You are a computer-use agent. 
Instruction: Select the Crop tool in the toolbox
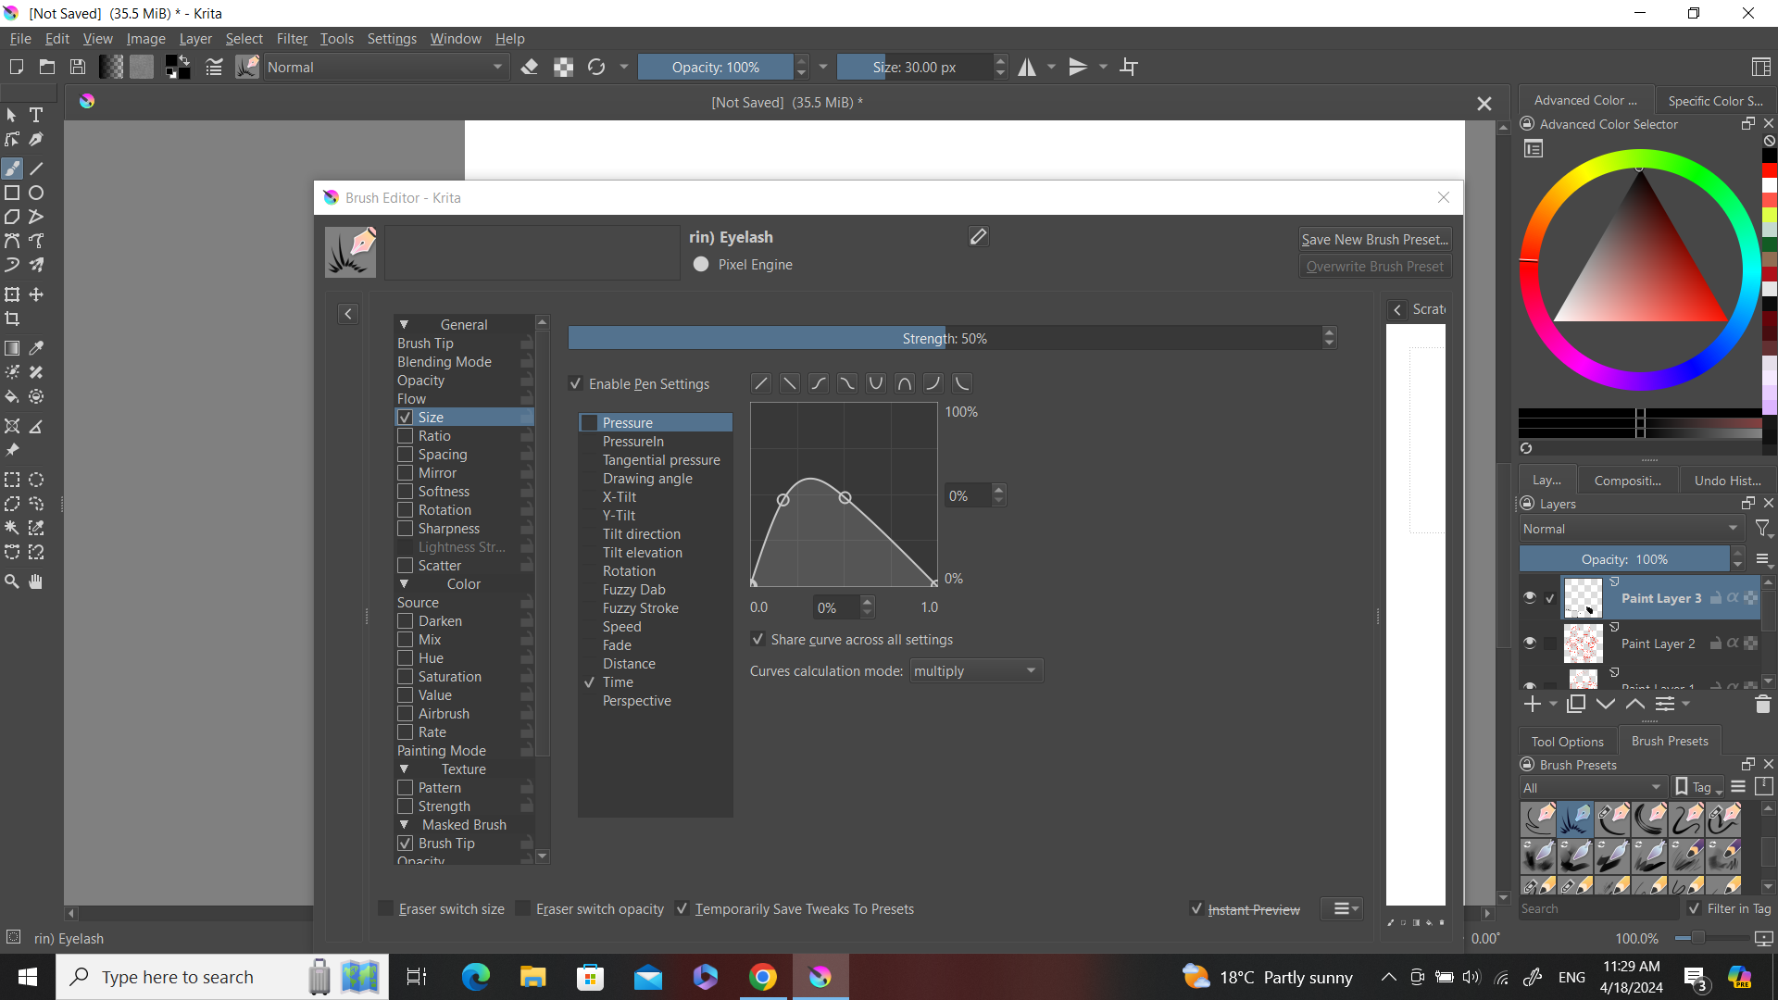(x=12, y=319)
